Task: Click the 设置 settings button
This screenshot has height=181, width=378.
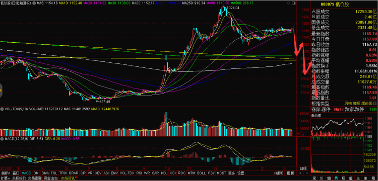Action: [x=240, y=173]
